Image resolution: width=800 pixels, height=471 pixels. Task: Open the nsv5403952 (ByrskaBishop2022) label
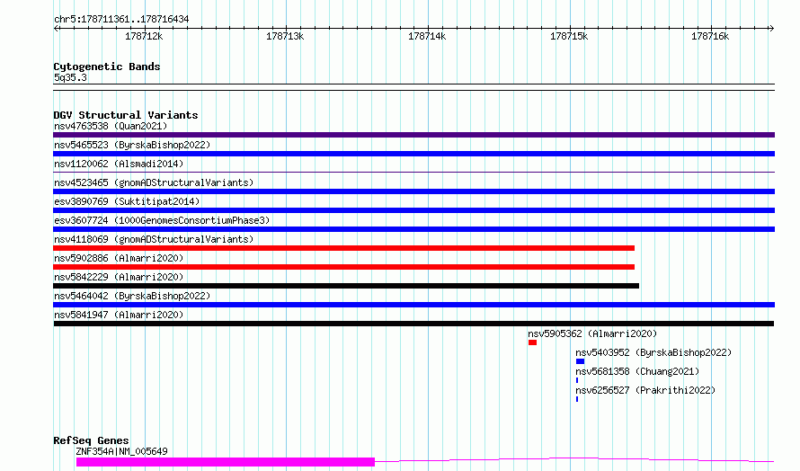653,352
